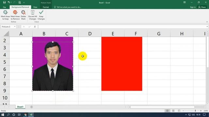Select column D header
The image size is (209, 117).
90,34
